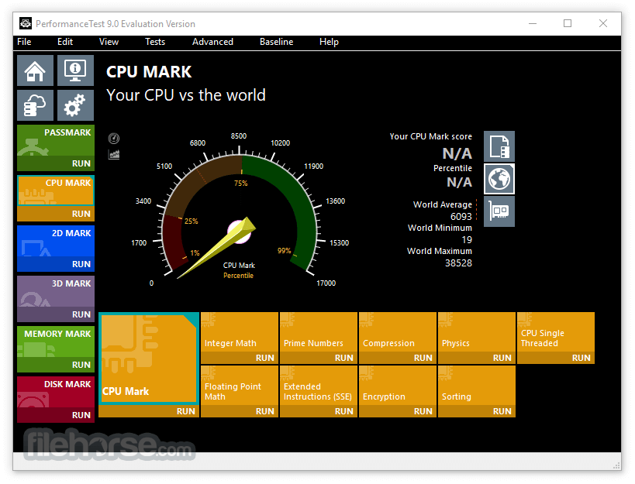Screen dimensions: 635x484
Task: Run the PASSMARK test suite
Action: [x=56, y=163]
